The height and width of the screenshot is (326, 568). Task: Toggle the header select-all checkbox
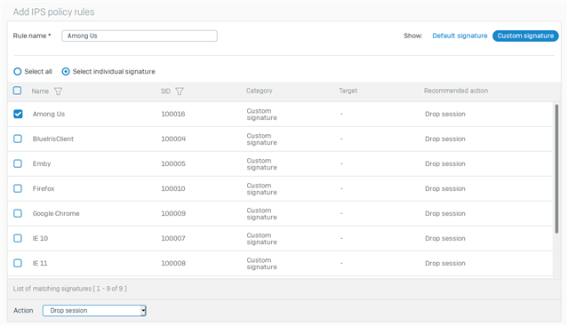(18, 91)
